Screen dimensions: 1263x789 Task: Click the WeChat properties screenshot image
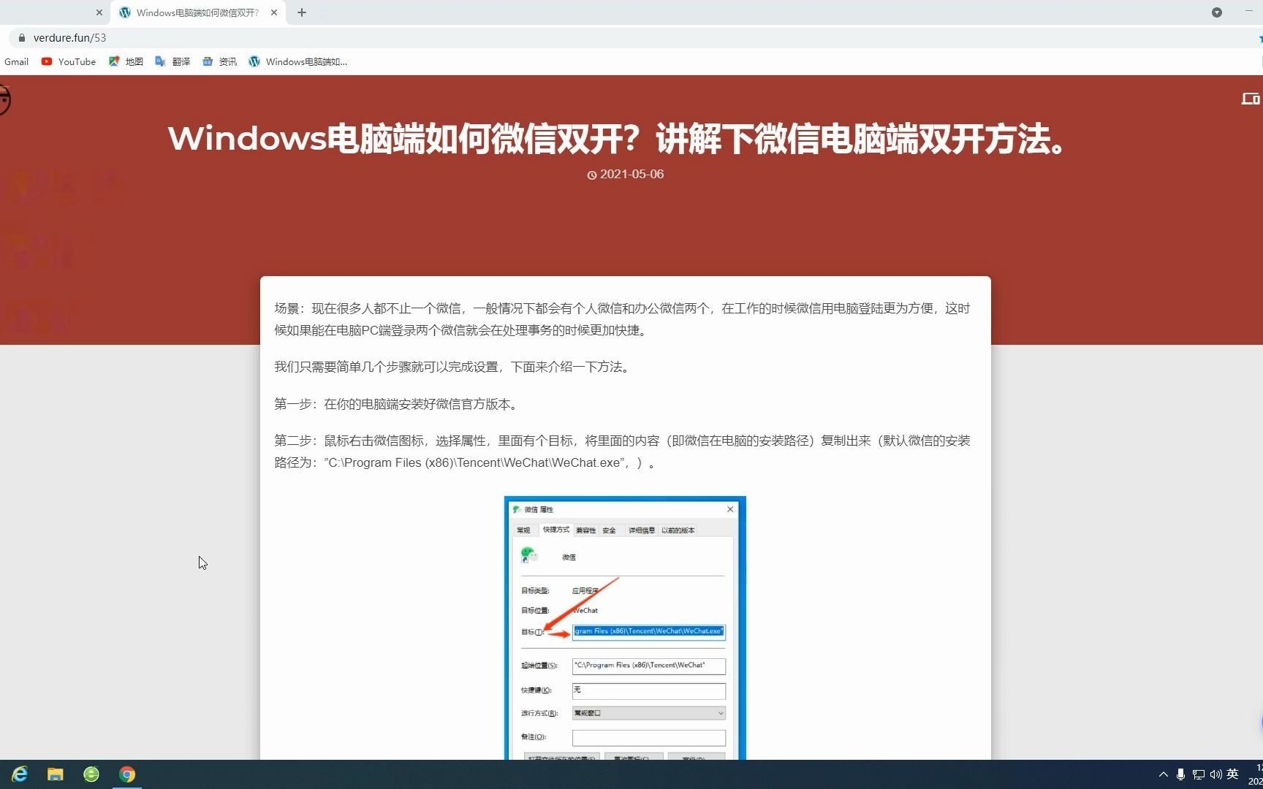point(625,628)
